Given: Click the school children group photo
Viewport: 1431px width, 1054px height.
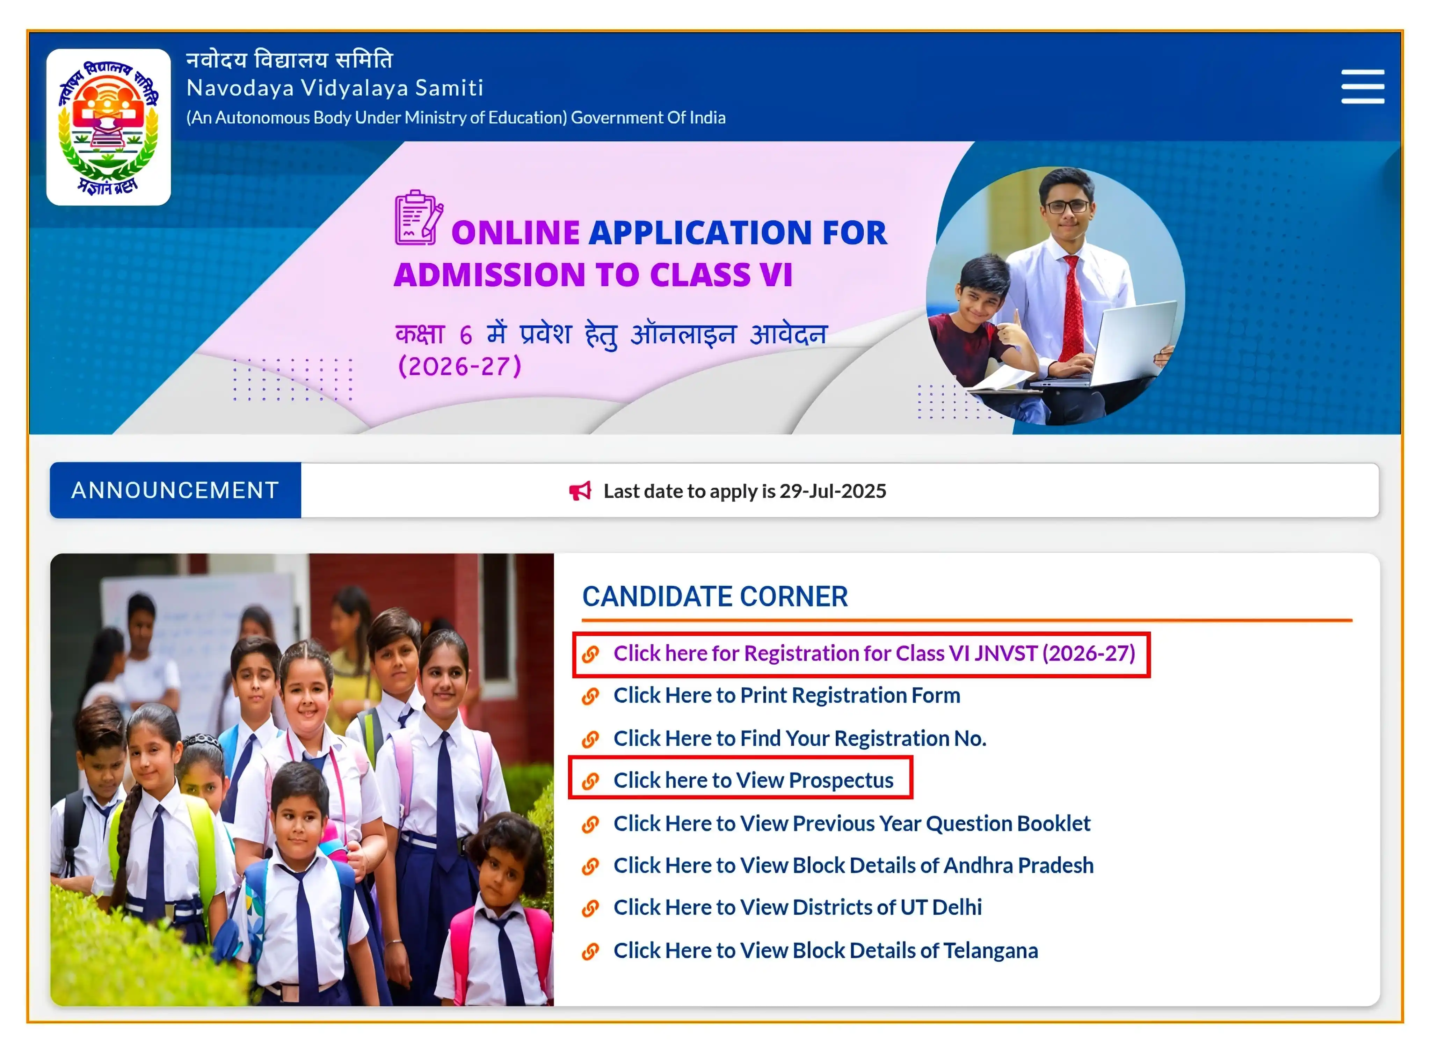Looking at the screenshot, I should click(302, 779).
